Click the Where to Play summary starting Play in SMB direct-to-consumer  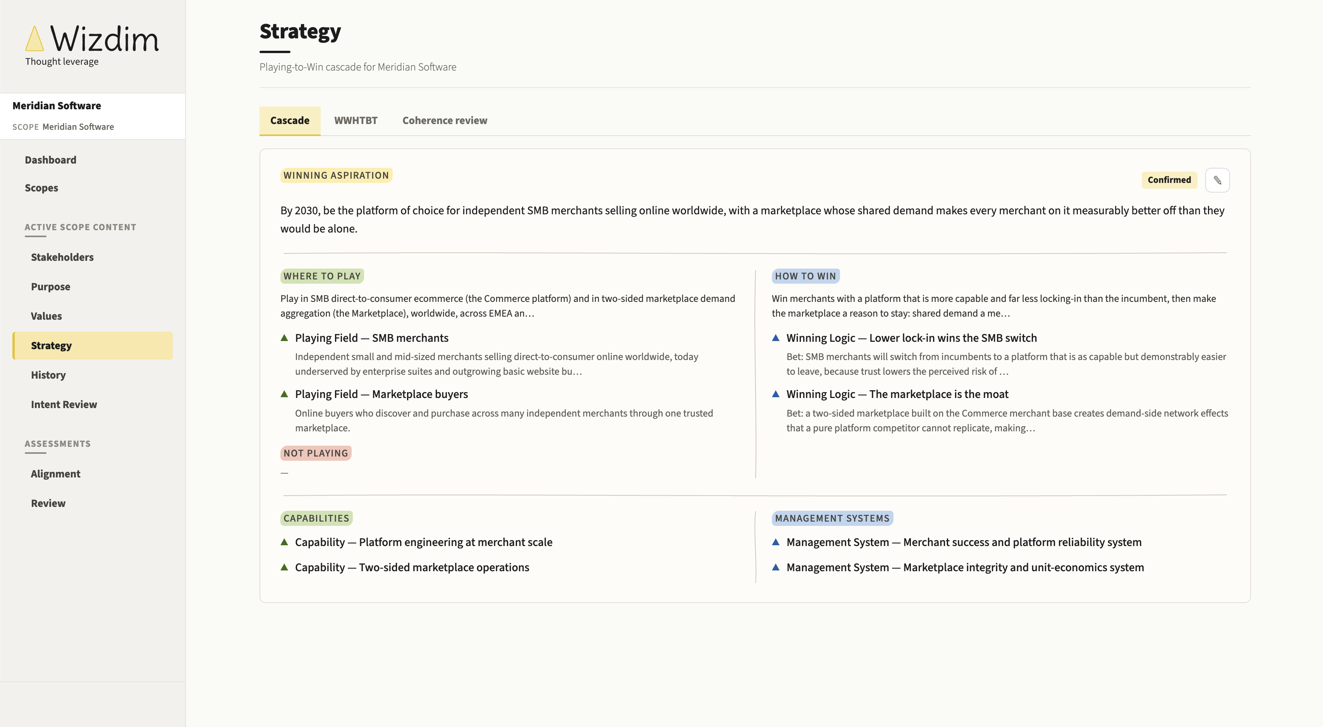507,306
